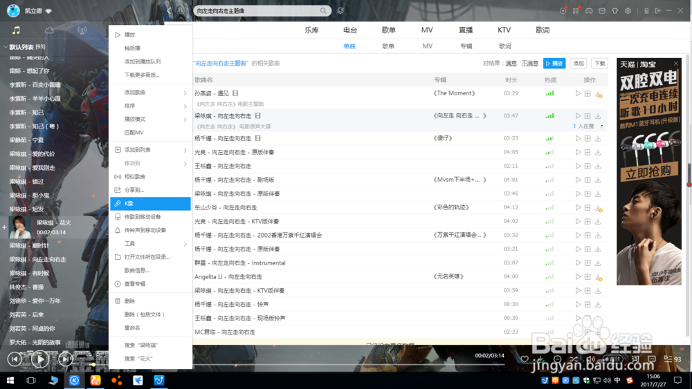Expand the 《向左走 向右走 ... album name arrow
The width and height of the screenshot is (692, 389).
(484, 116)
